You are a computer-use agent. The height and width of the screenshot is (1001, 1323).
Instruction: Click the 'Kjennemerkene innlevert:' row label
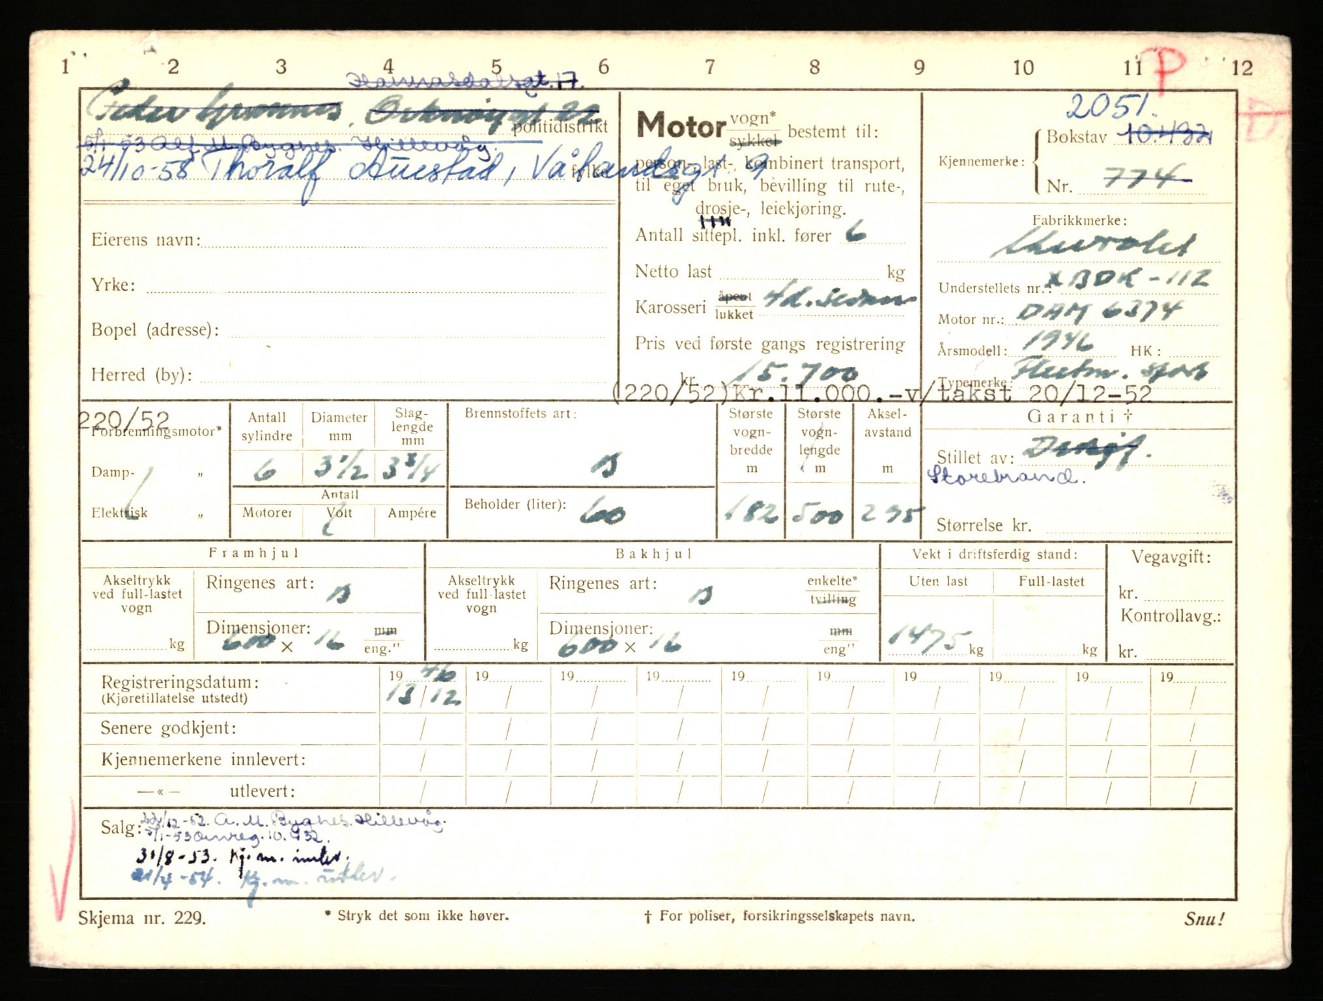203,760
